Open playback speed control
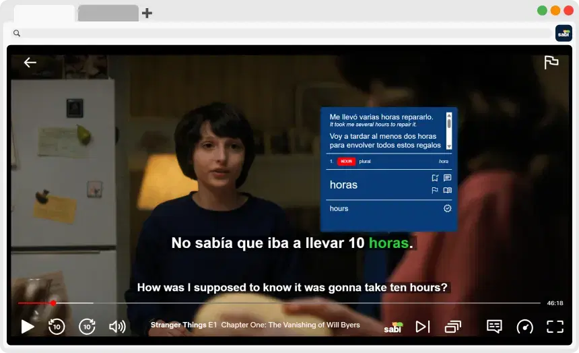 click(x=524, y=327)
